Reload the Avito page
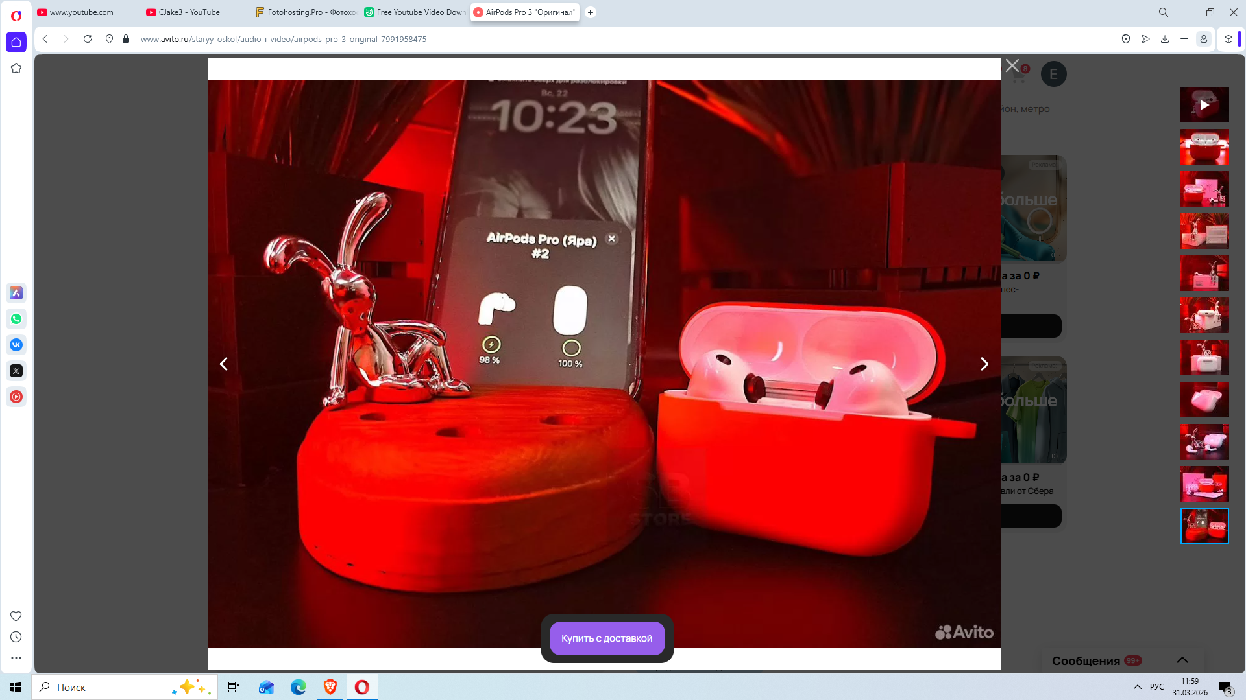This screenshot has height=700, width=1246. tap(88, 39)
